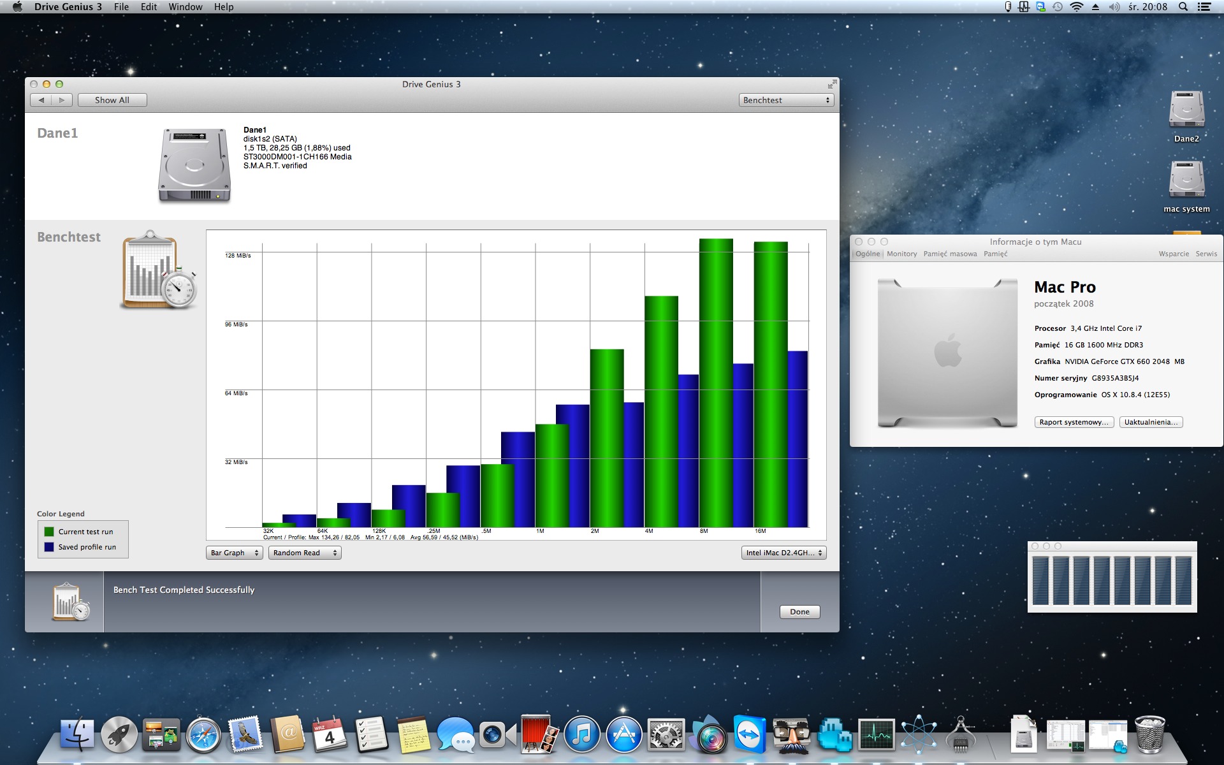This screenshot has height=765, width=1224.
Task: Open iTunes music note icon in Dock
Action: click(582, 734)
